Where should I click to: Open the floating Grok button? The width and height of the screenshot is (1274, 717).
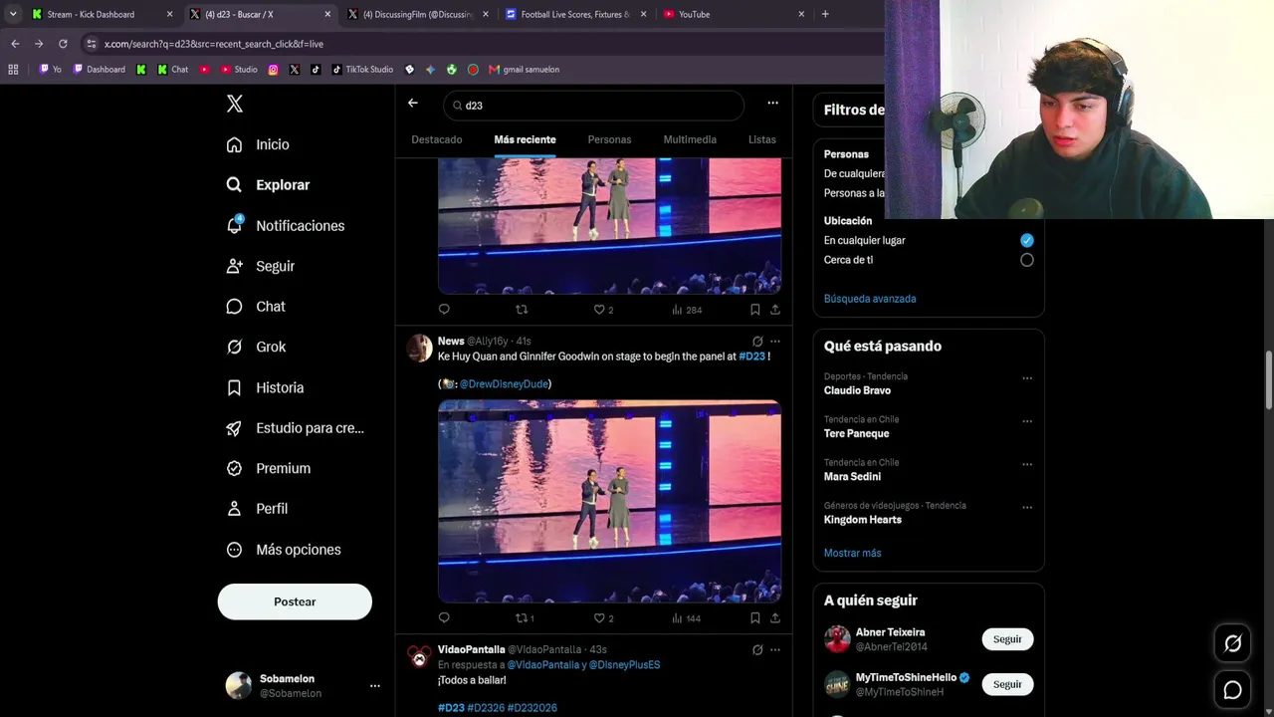tap(1232, 643)
